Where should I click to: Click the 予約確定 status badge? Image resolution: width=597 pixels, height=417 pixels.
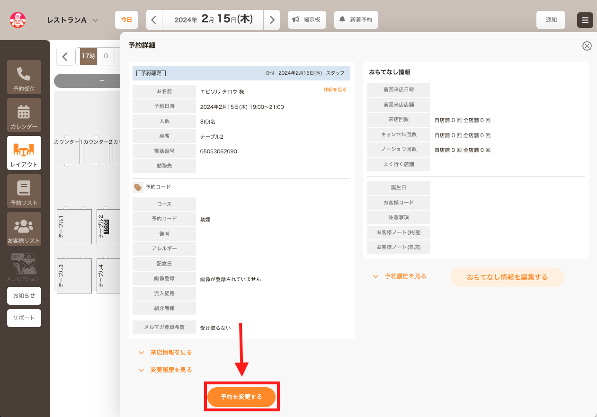coord(151,73)
